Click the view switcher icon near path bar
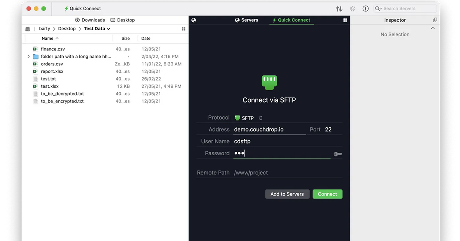 click(183, 28)
